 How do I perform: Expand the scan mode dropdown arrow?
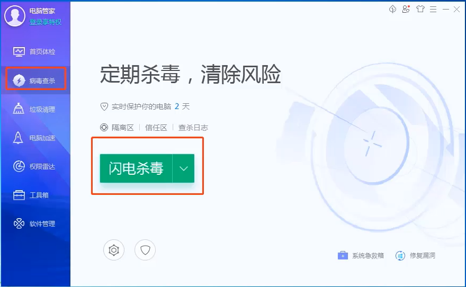click(x=183, y=168)
